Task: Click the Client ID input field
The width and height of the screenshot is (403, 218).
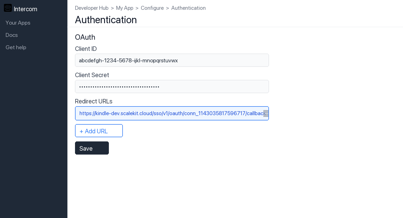Action: tap(172, 60)
